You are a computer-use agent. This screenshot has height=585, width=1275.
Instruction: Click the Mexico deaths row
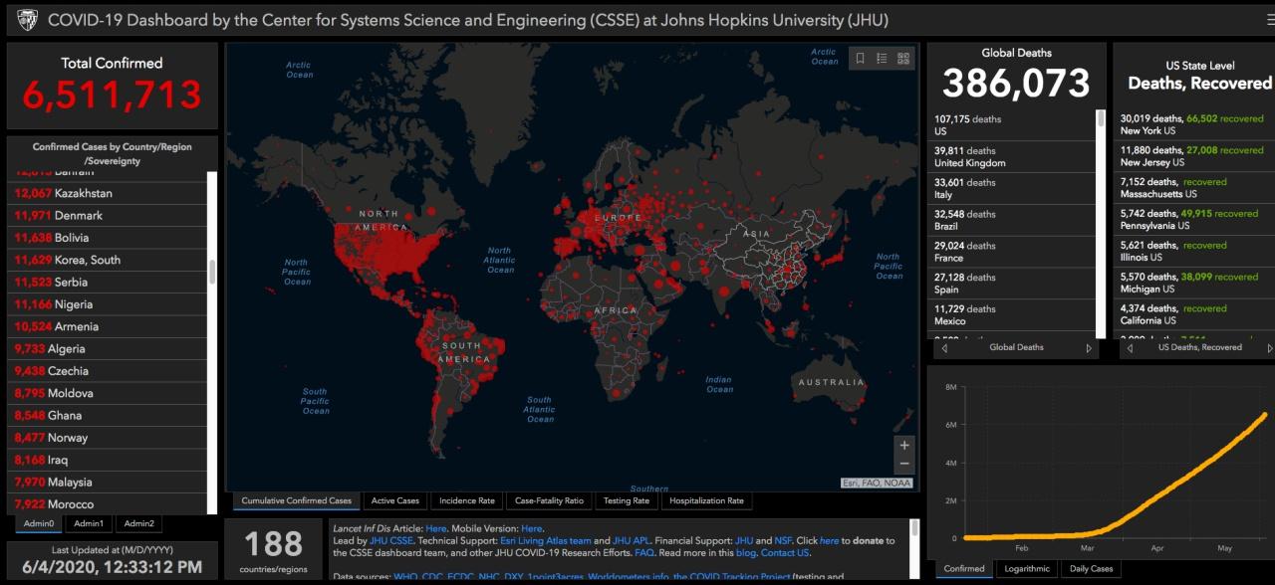pos(1012,315)
